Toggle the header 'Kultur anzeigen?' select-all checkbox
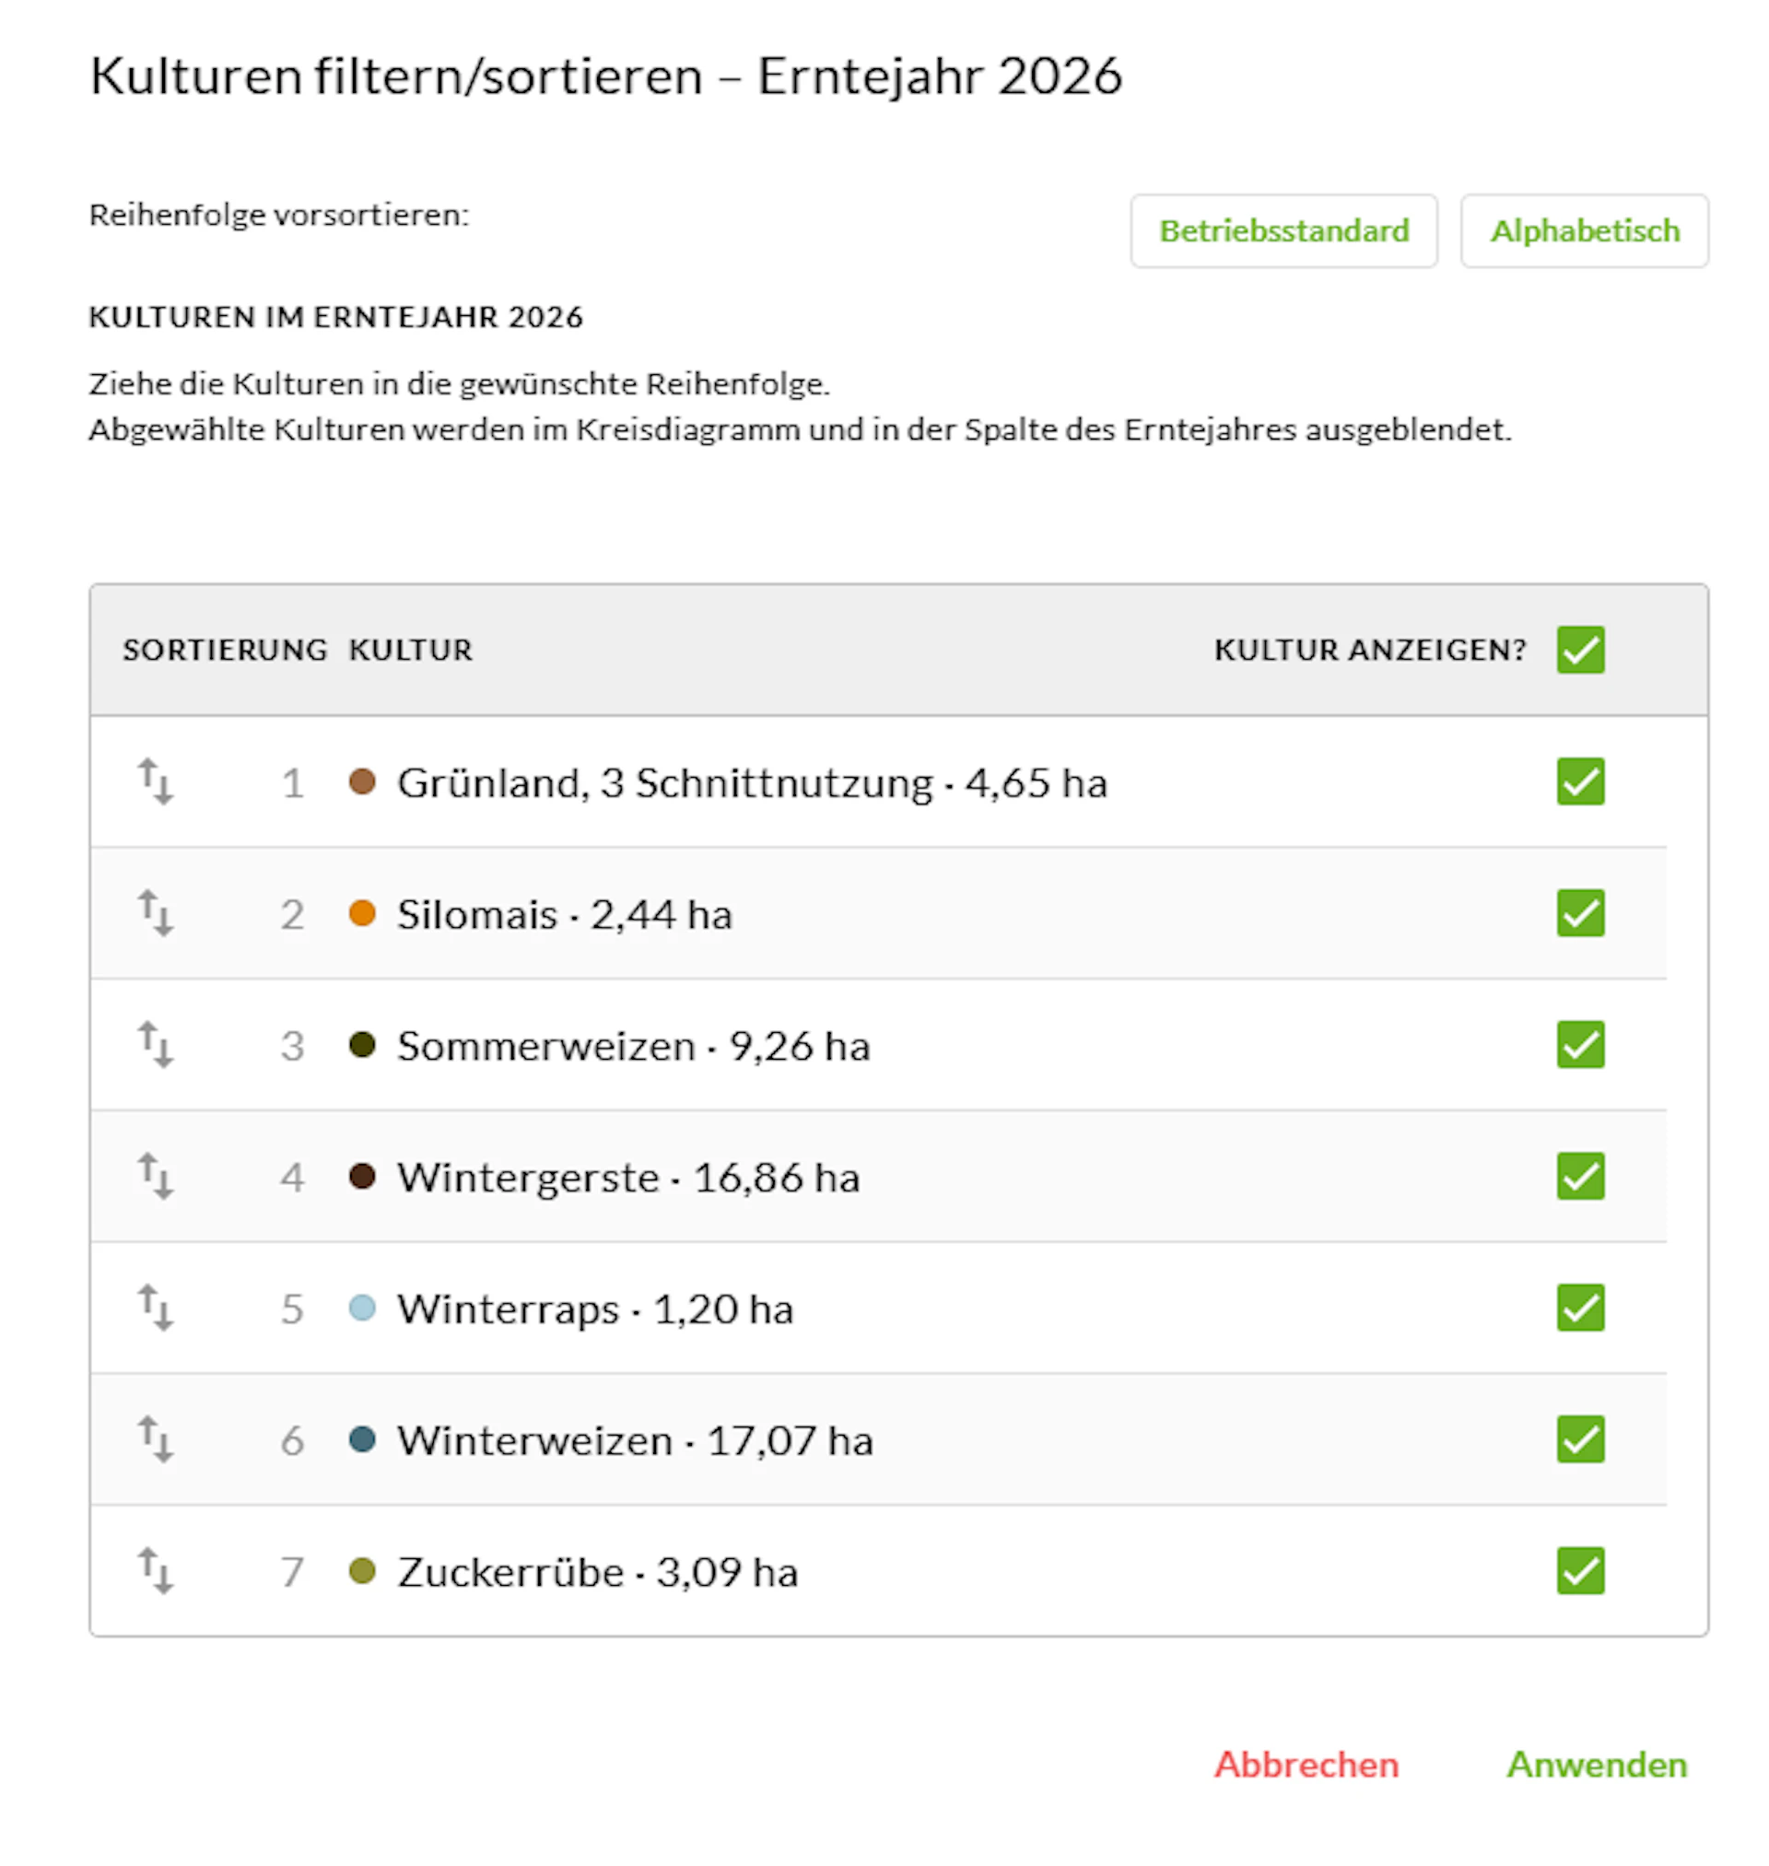 click(x=1580, y=650)
